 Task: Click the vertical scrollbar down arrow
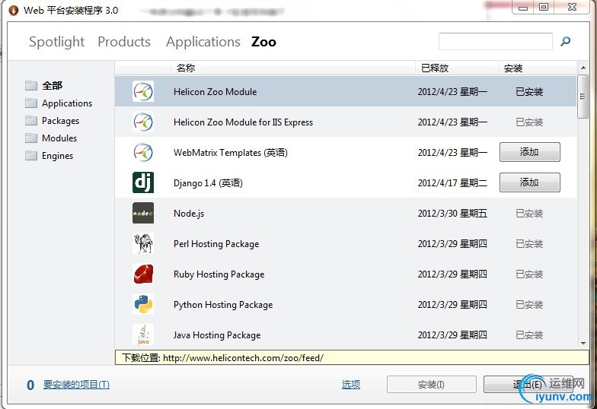[x=583, y=344]
